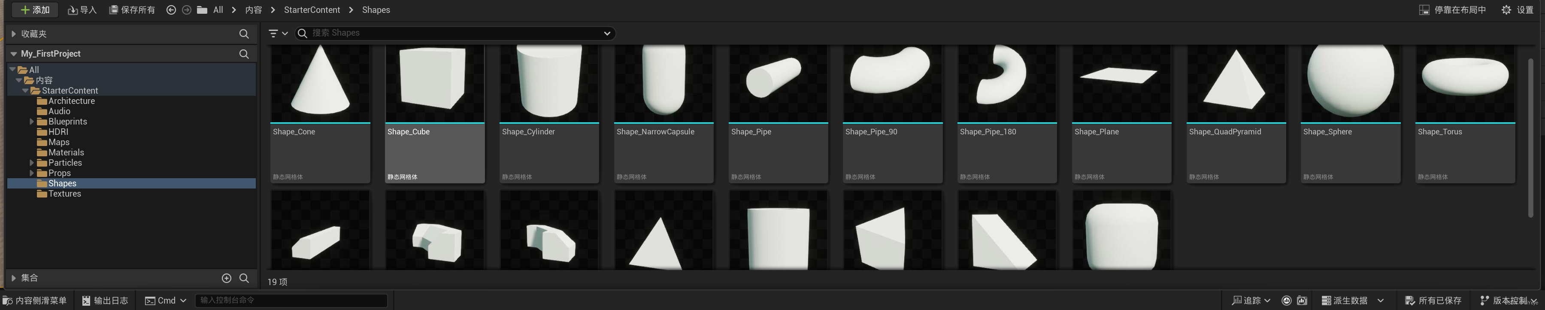Click 保存所有 (Save All) button
Screen dimensions: 1545x310
coord(132,10)
